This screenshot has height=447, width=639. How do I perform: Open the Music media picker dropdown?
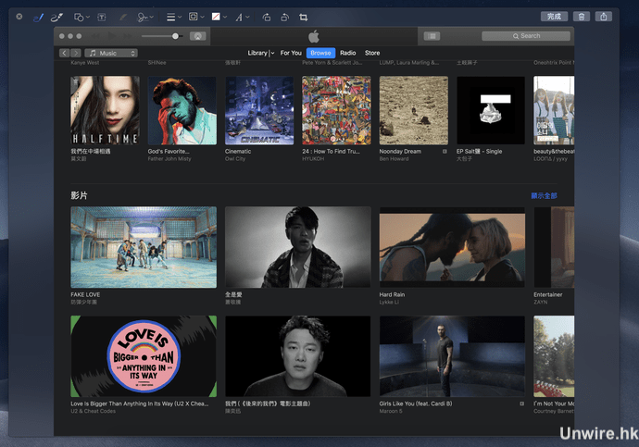click(111, 53)
